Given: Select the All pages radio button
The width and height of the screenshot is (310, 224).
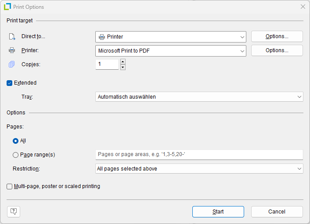Looking at the screenshot, I should click(x=16, y=141).
